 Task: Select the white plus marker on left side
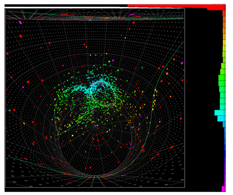10,110
